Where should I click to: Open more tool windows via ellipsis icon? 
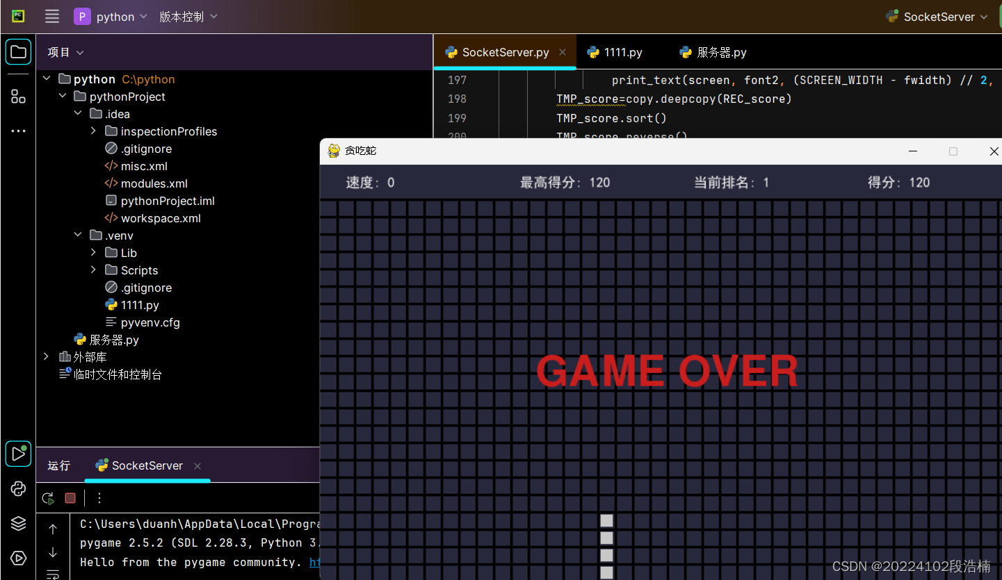18,131
